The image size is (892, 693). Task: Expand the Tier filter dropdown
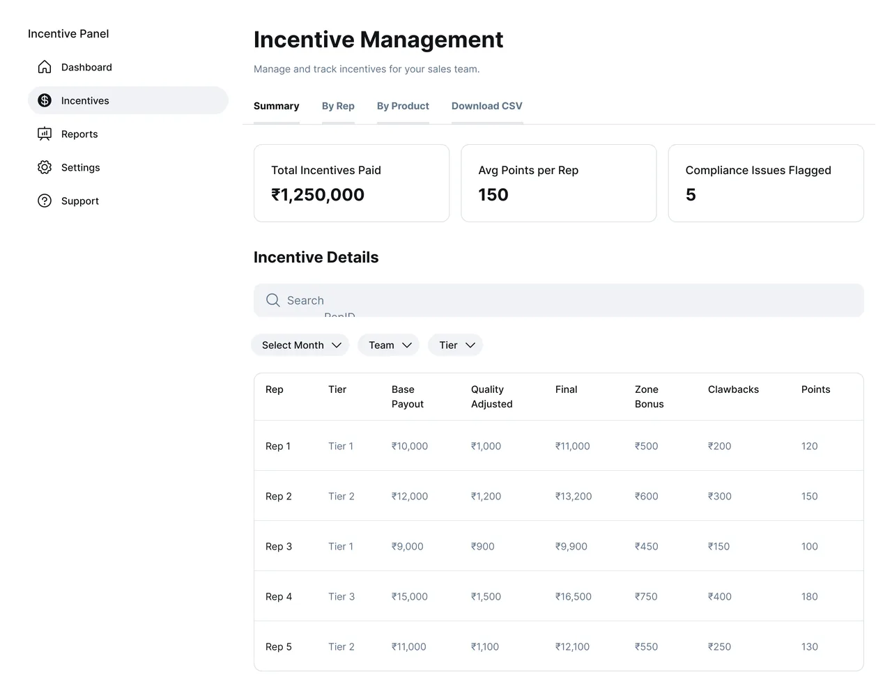click(x=456, y=345)
